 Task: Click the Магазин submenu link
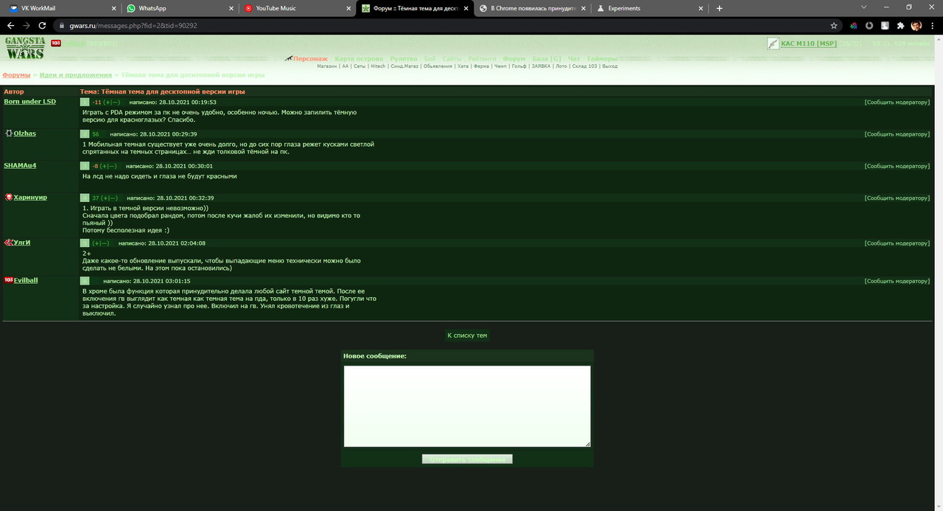(327, 66)
